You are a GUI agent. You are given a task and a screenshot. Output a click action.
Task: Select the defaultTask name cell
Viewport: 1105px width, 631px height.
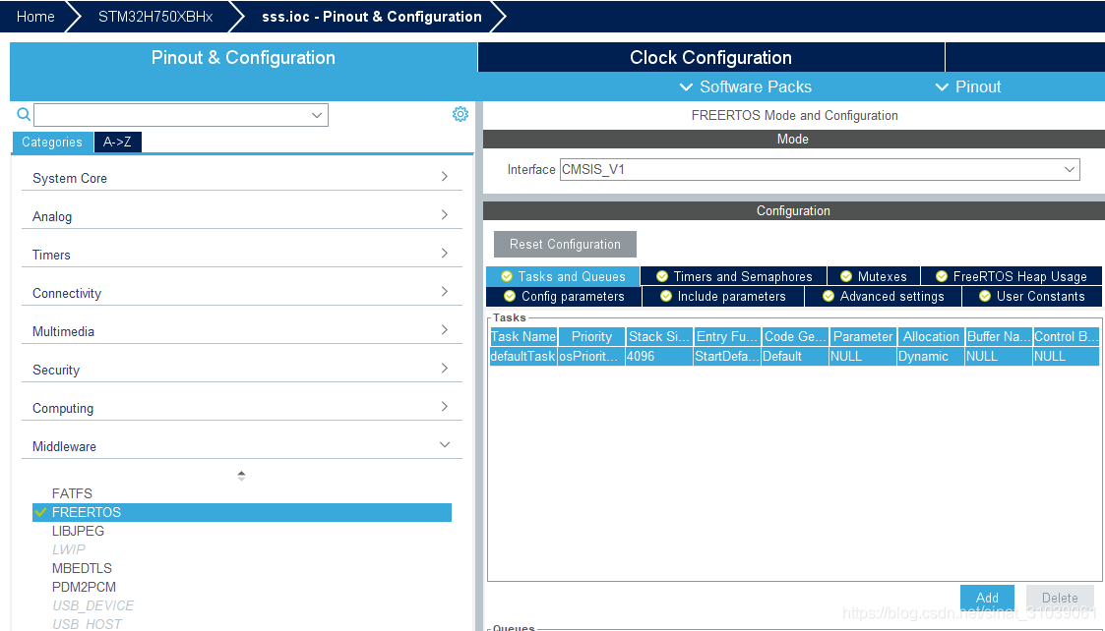[523, 357]
